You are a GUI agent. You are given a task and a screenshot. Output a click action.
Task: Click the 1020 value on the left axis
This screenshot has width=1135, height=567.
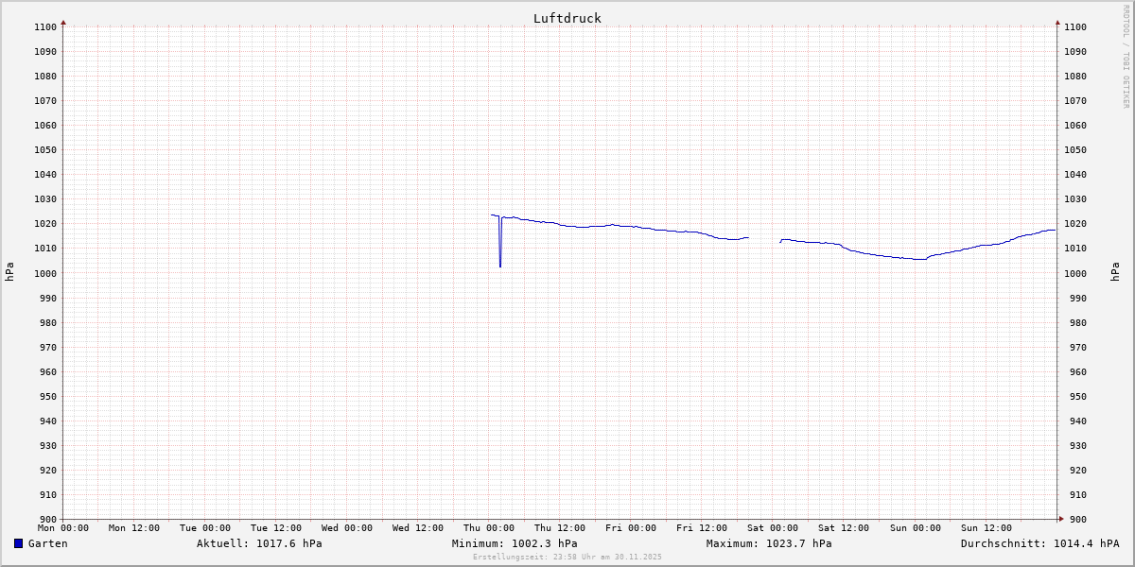(46, 224)
